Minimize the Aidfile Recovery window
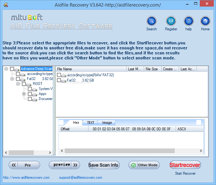 pos(187,4)
